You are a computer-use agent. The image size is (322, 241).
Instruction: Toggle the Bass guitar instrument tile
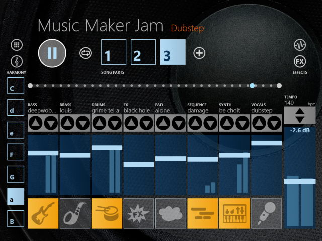(43, 213)
